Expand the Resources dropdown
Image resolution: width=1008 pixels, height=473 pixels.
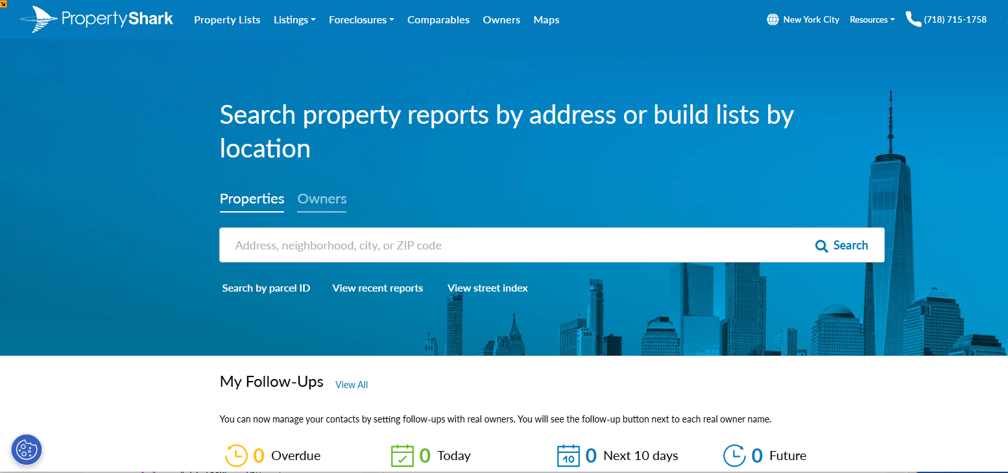coord(872,20)
